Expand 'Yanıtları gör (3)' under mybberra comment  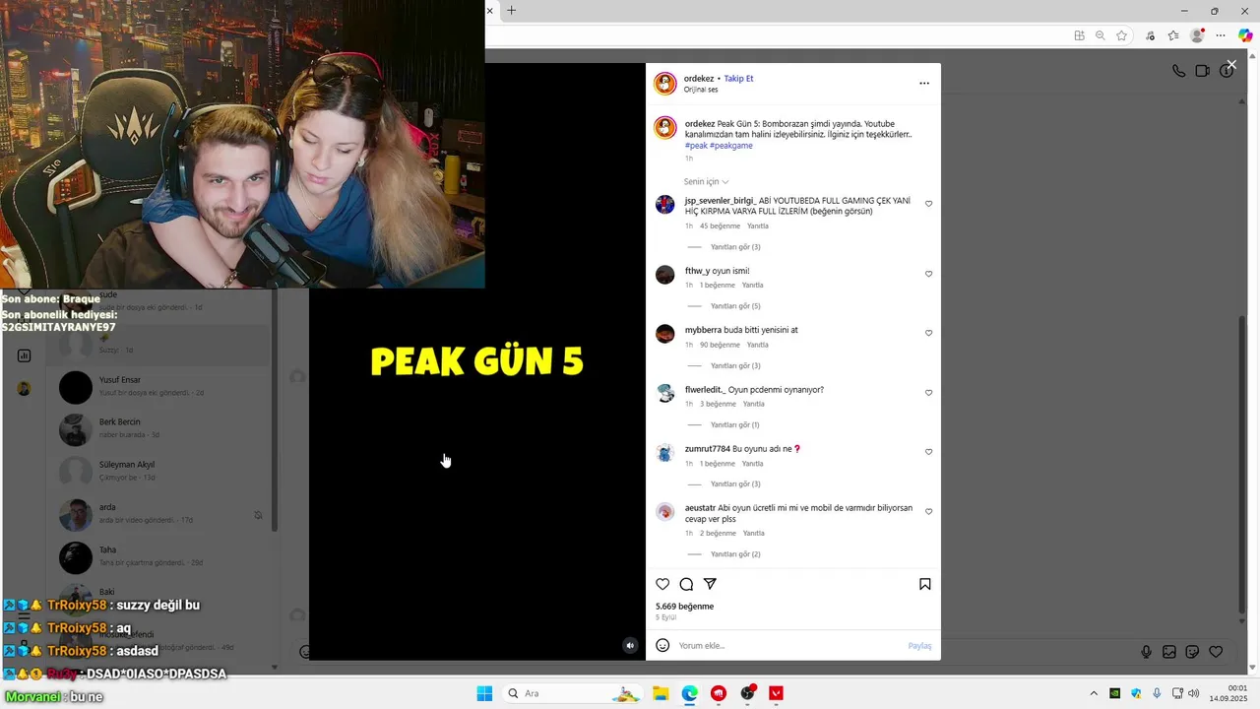pos(735,365)
